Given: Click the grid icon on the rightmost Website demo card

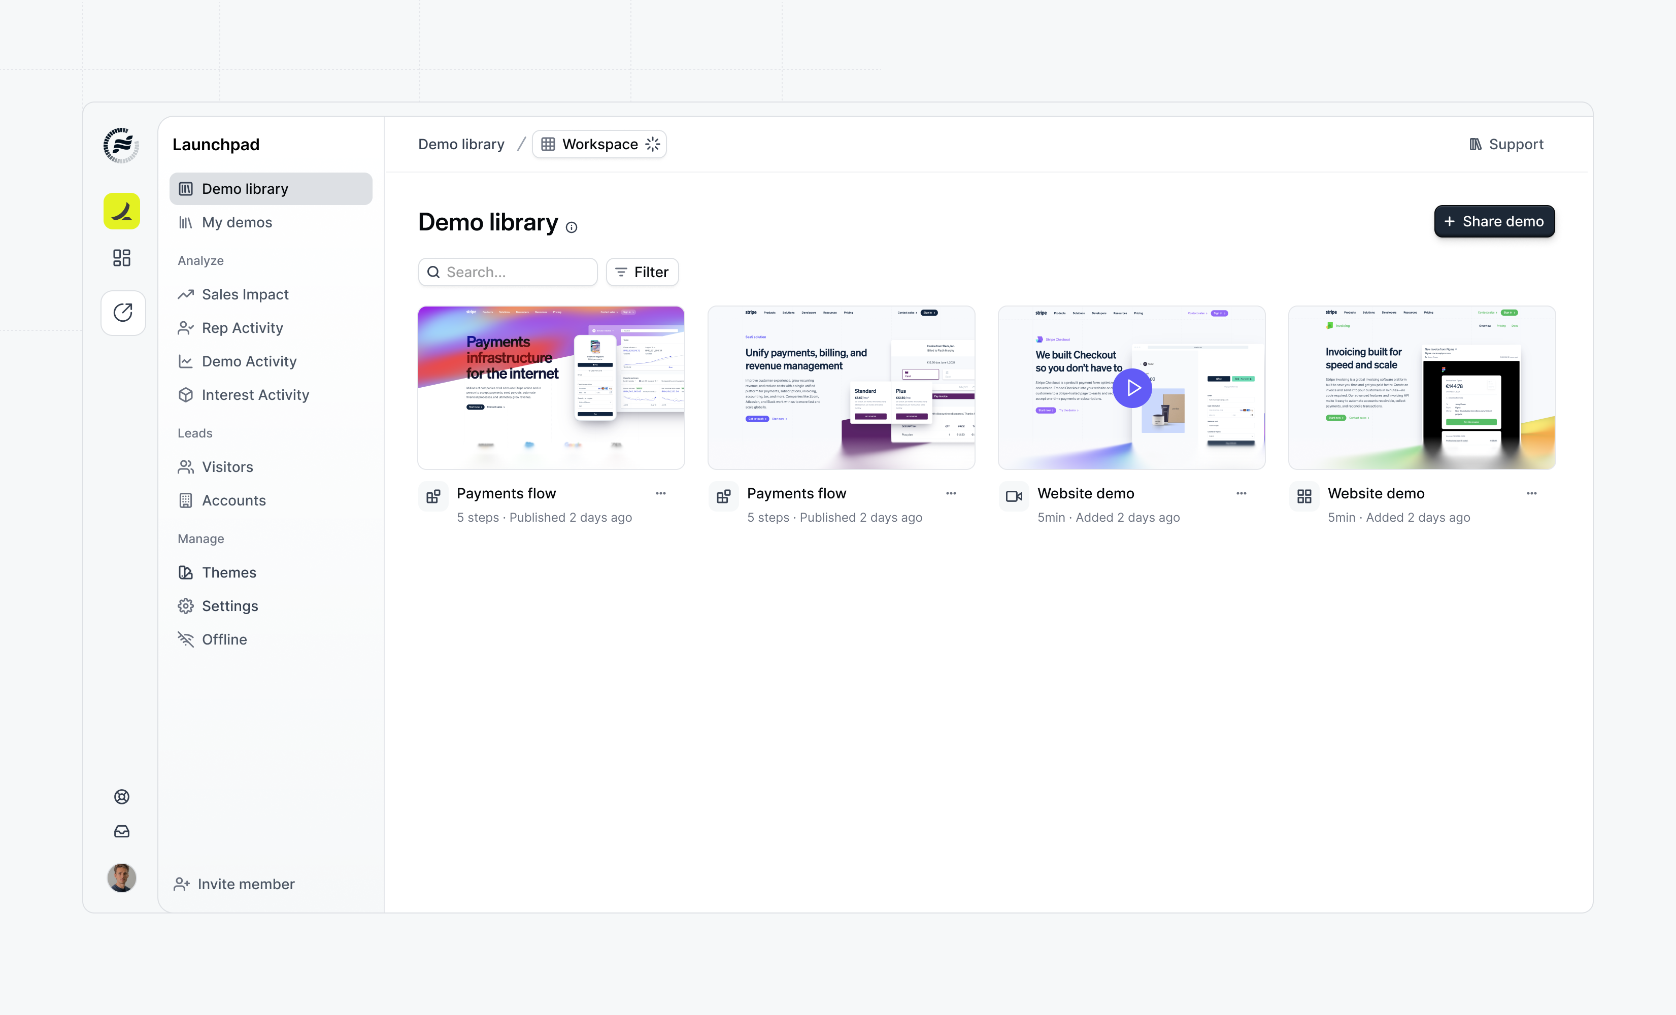Looking at the screenshot, I should (1303, 496).
